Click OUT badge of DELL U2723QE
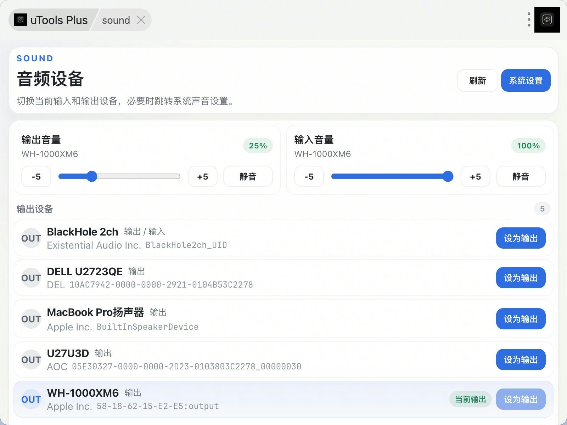 tap(31, 278)
